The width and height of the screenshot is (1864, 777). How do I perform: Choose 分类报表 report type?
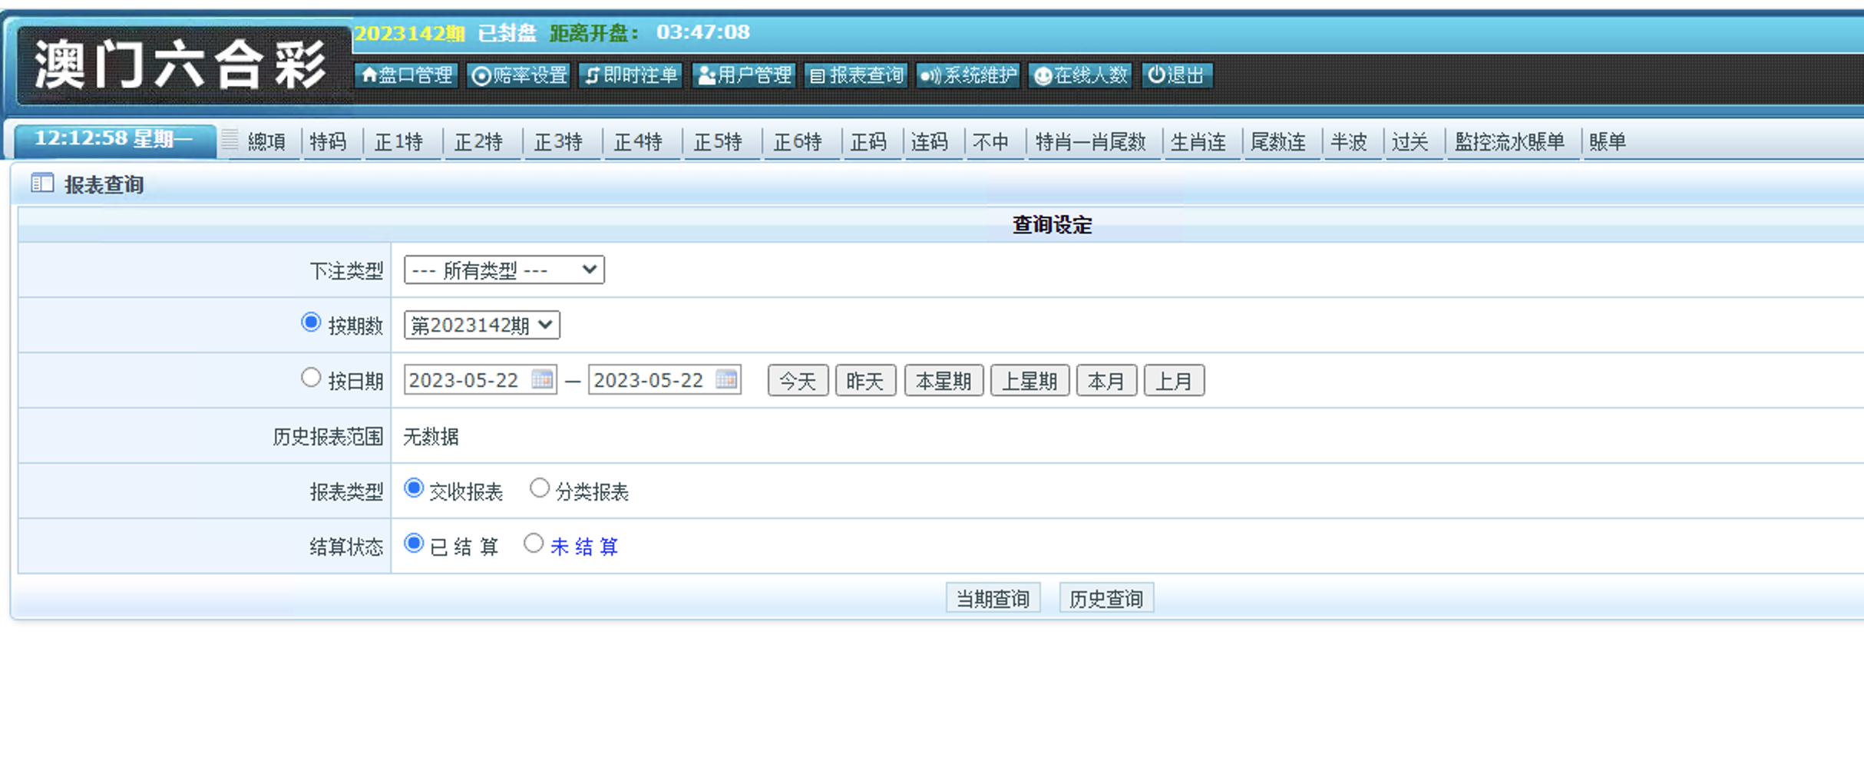pos(540,488)
